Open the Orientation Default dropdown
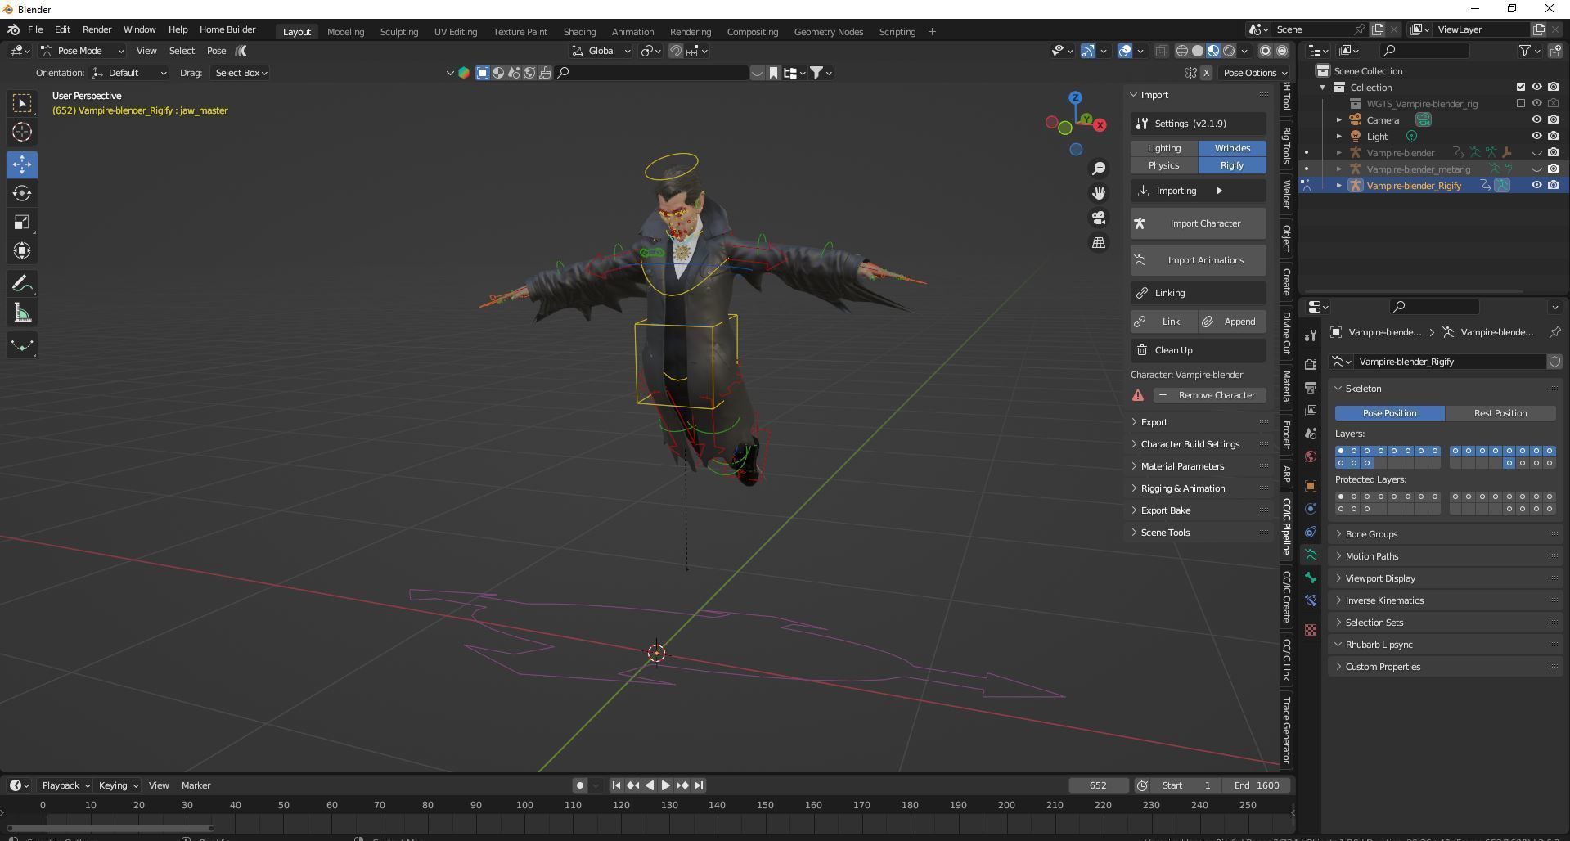The image size is (1570, 841). 129,73
